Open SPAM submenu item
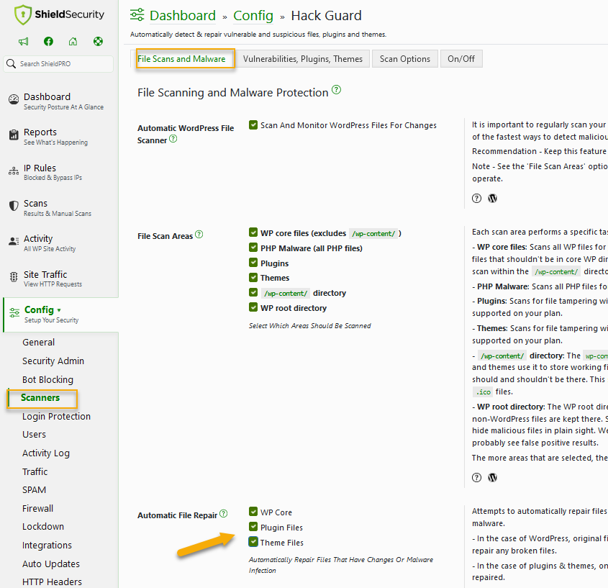 coord(34,490)
